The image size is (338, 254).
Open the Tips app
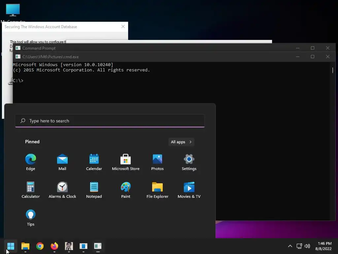31,218
